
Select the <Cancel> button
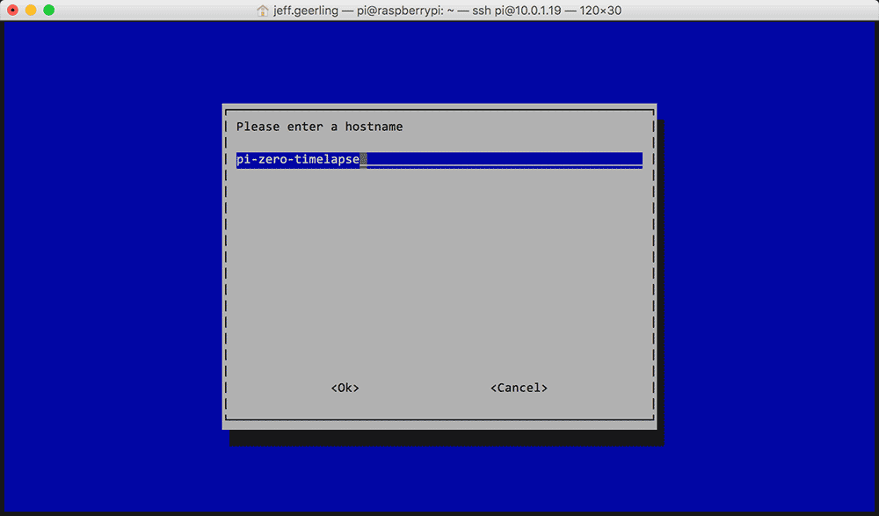pyautogui.click(x=519, y=388)
